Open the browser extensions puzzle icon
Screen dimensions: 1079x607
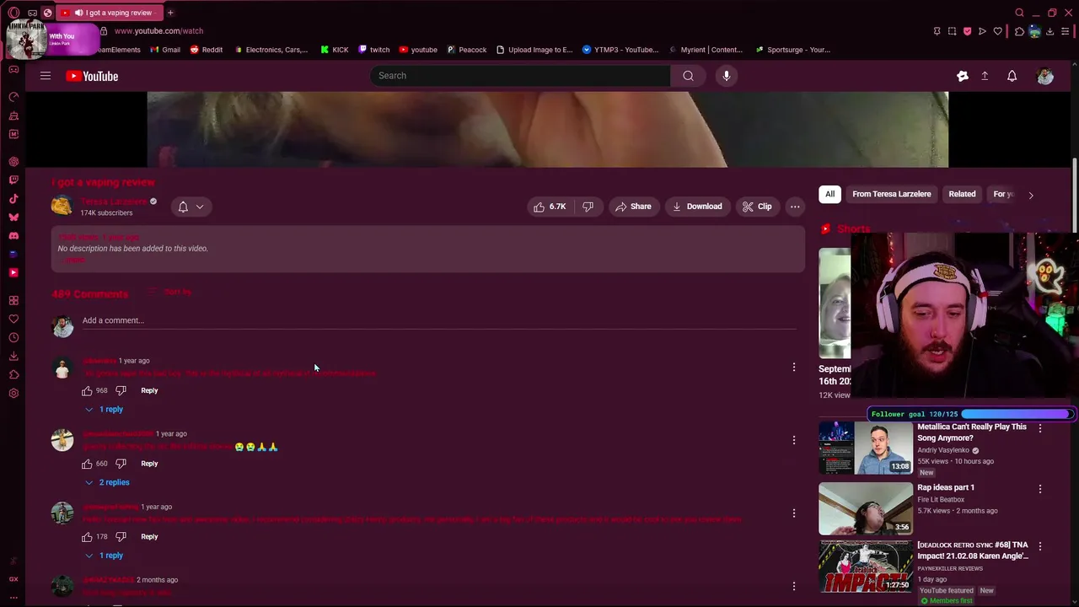(x=1019, y=31)
